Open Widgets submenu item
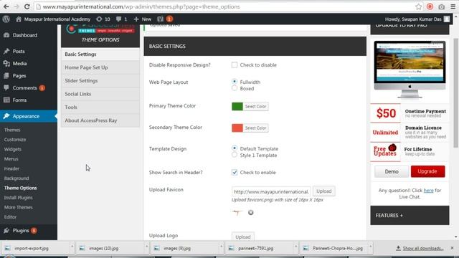 coord(13,149)
